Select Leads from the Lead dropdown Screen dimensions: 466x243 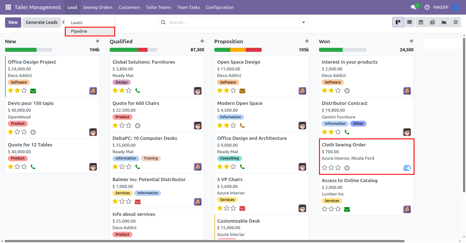pyautogui.click(x=90, y=23)
